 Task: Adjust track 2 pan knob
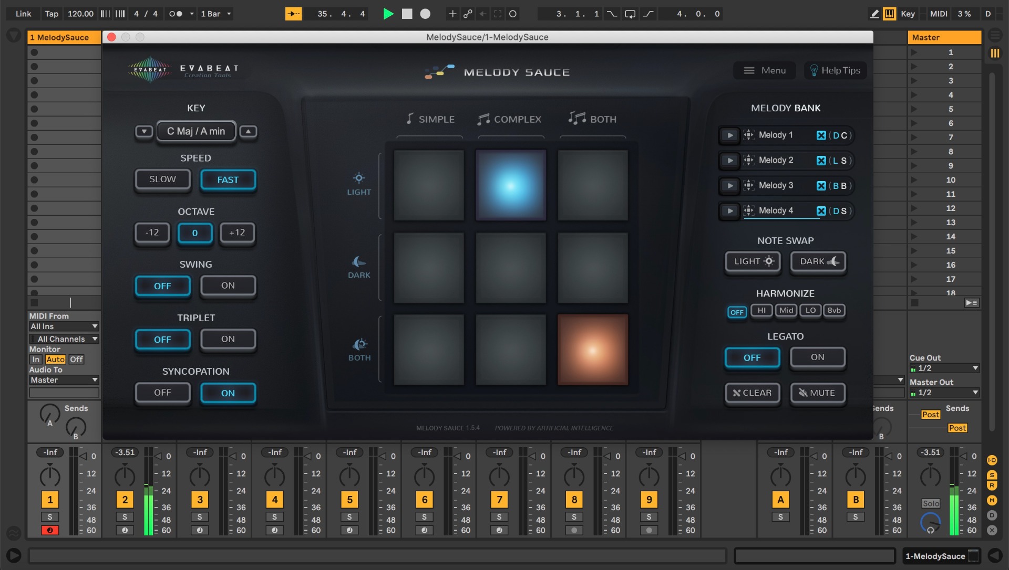[125, 477]
